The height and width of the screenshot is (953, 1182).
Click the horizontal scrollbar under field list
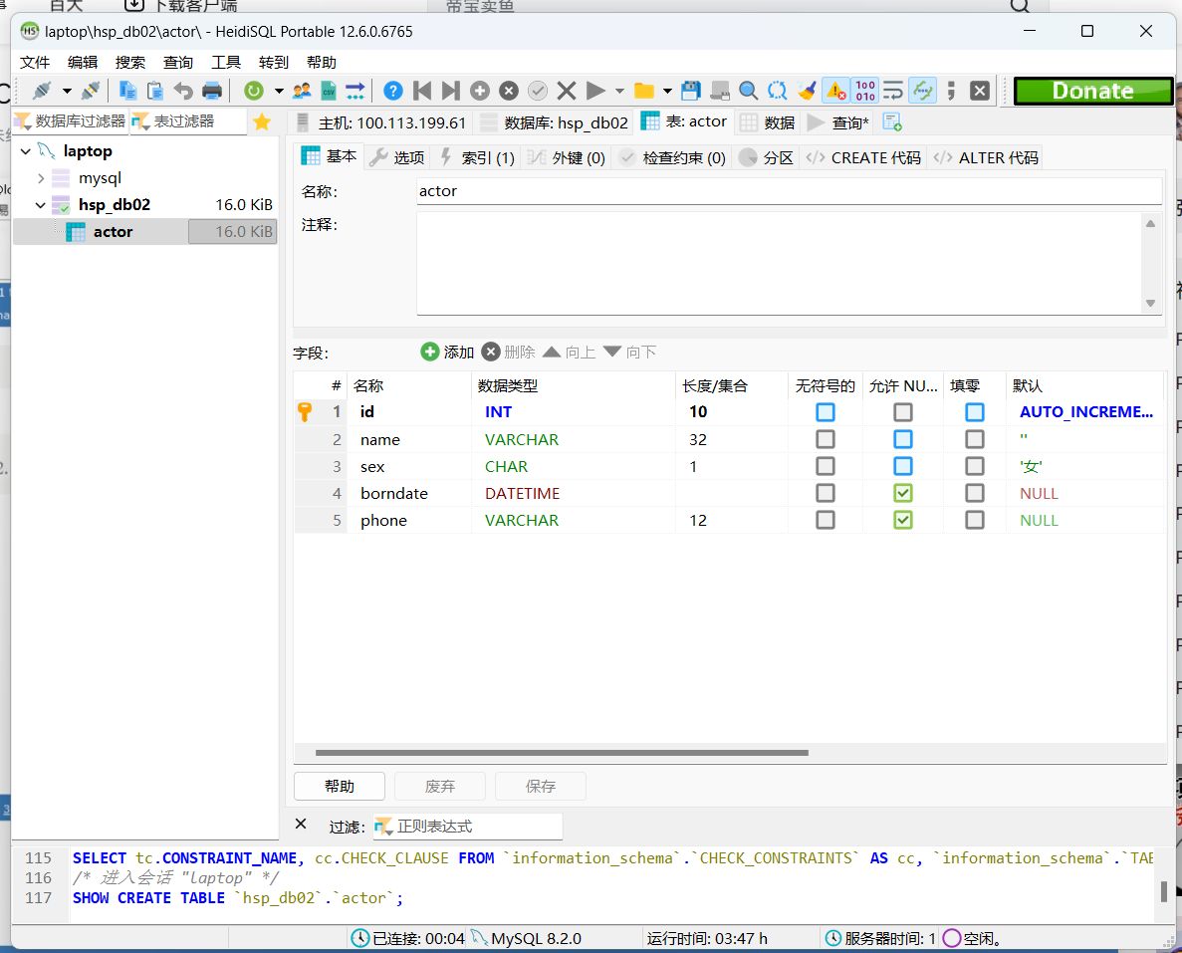[x=562, y=753]
